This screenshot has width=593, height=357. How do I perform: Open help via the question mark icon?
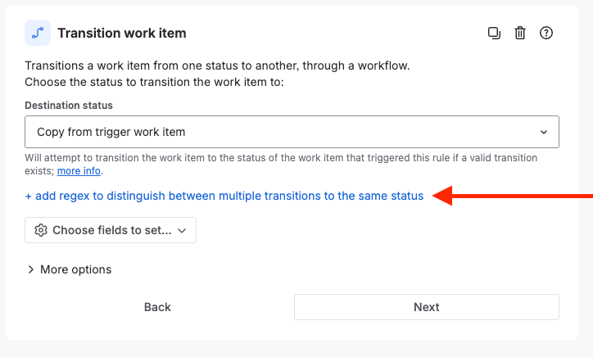pyautogui.click(x=546, y=34)
